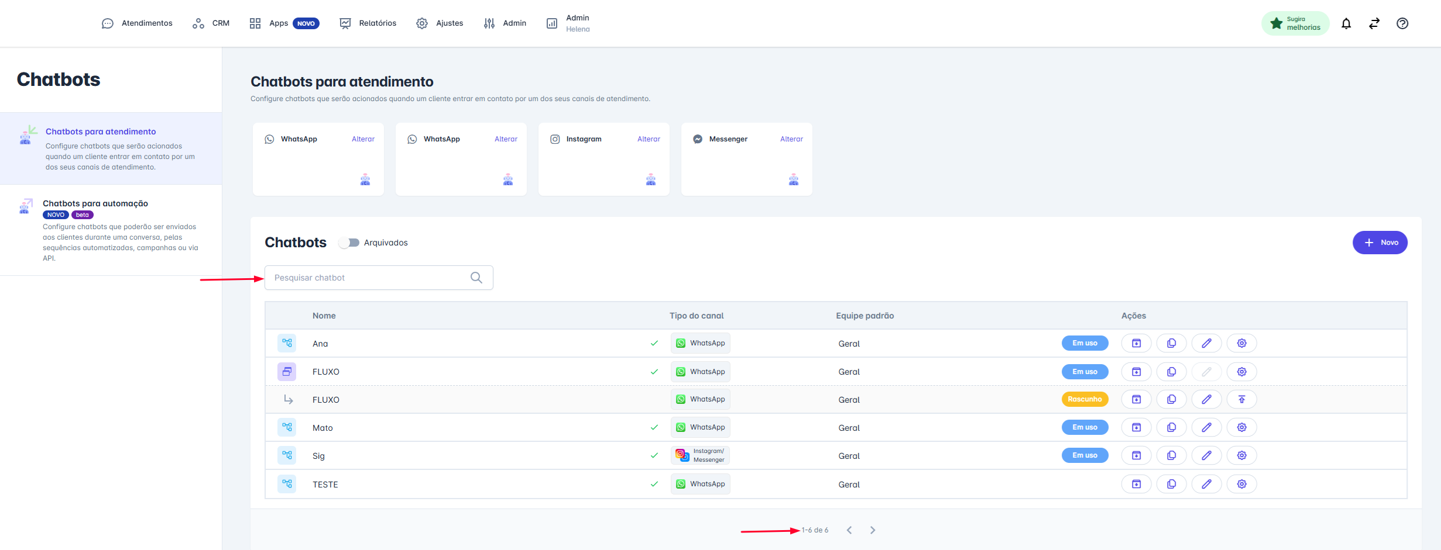Focus the Pesquisar chatbot search field

click(369, 278)
